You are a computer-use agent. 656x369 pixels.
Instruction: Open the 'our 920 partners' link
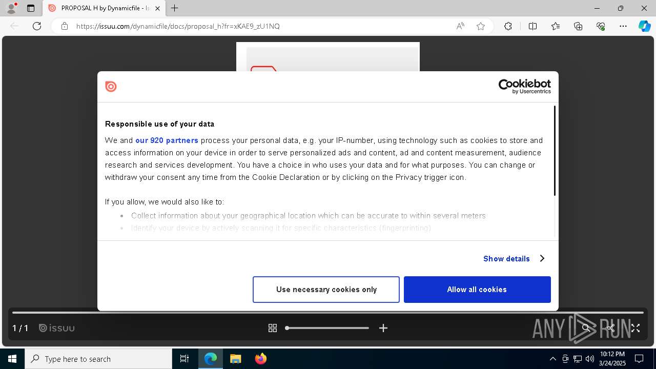click(167, 140)
